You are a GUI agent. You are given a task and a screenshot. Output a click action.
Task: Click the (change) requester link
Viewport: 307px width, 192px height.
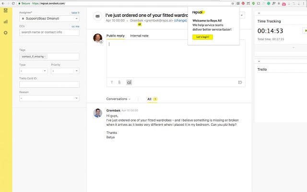click(x=180, y=20)
